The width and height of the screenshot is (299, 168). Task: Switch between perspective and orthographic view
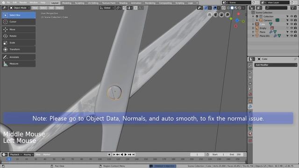[210, 14]
